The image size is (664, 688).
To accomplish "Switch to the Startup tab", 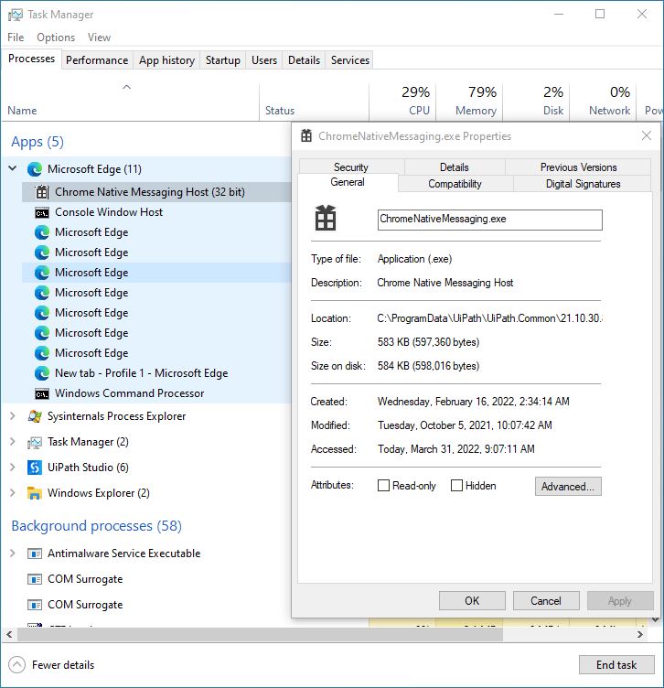I will point(223,60).
